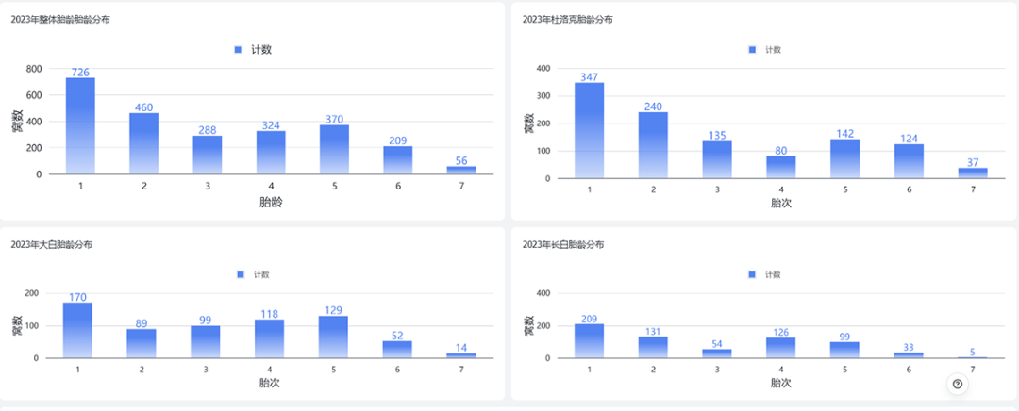Select the 37 bar in 杜洛克 chart

[972, 173]
